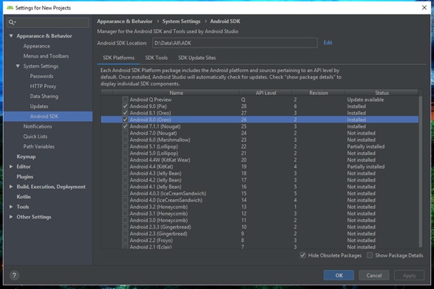
Task: Uncheck Android 8.1 (Oreo) checkbox
Action: 125,112
